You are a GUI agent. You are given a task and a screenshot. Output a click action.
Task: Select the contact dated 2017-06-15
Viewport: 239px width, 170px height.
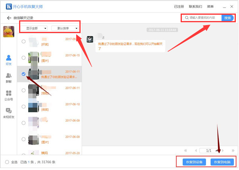(x=23, y=58)
